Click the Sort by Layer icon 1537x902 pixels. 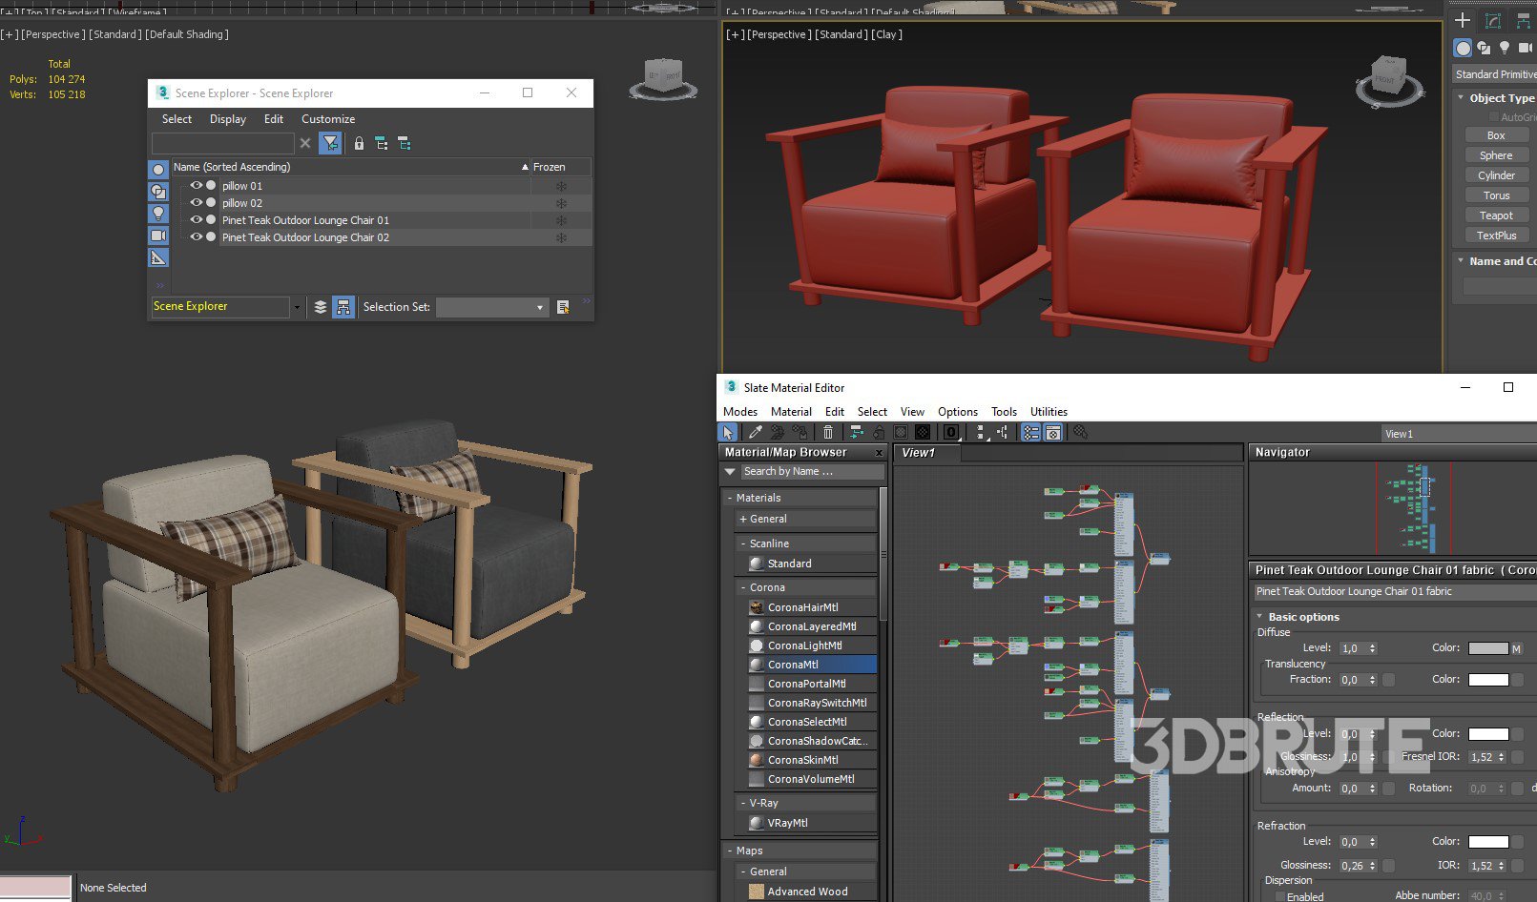pyautogui.click(x=321, y=307)
